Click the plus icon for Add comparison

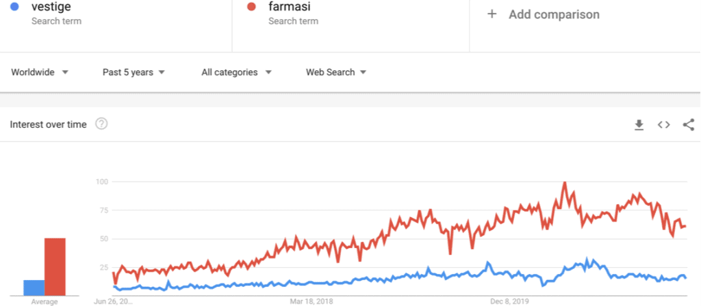click(492, 14)
